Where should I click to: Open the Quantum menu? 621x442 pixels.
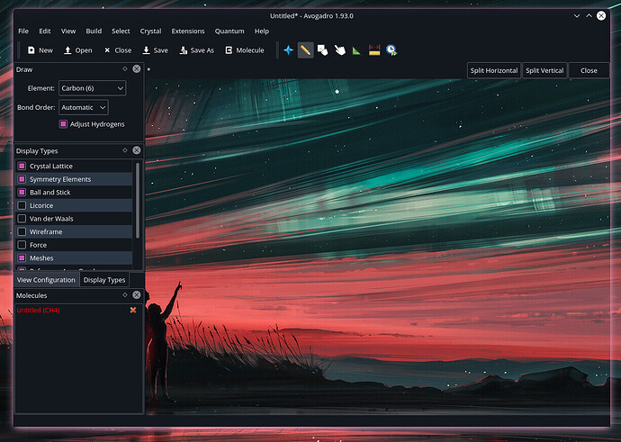point(229,31)
